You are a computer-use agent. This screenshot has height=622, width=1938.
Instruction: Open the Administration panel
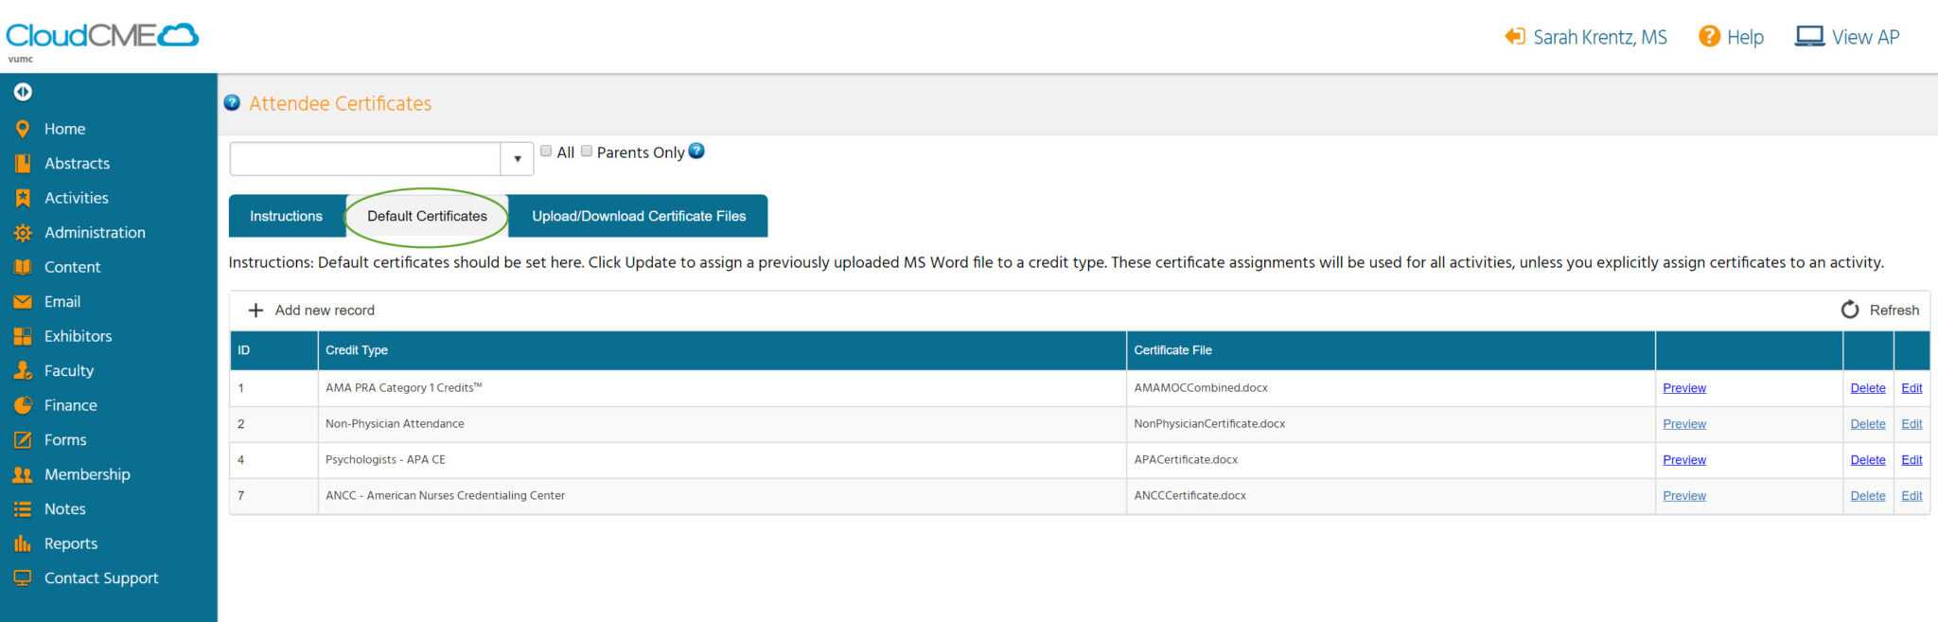point(94,232)
